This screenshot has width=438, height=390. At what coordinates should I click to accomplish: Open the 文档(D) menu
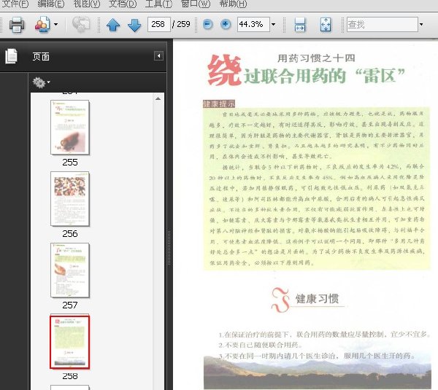[123, 4]
